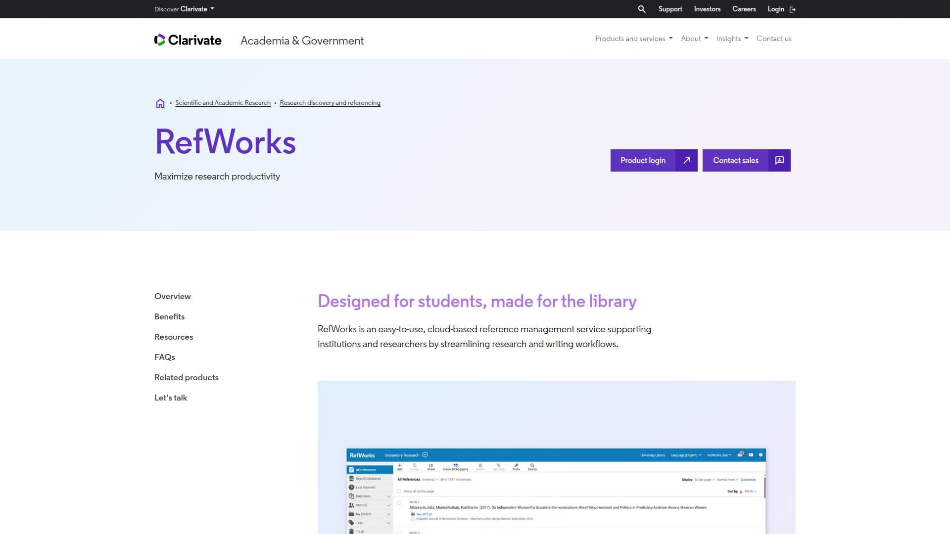Open the Support link
This screenshot has height=534, width=950.
point(670,9)
